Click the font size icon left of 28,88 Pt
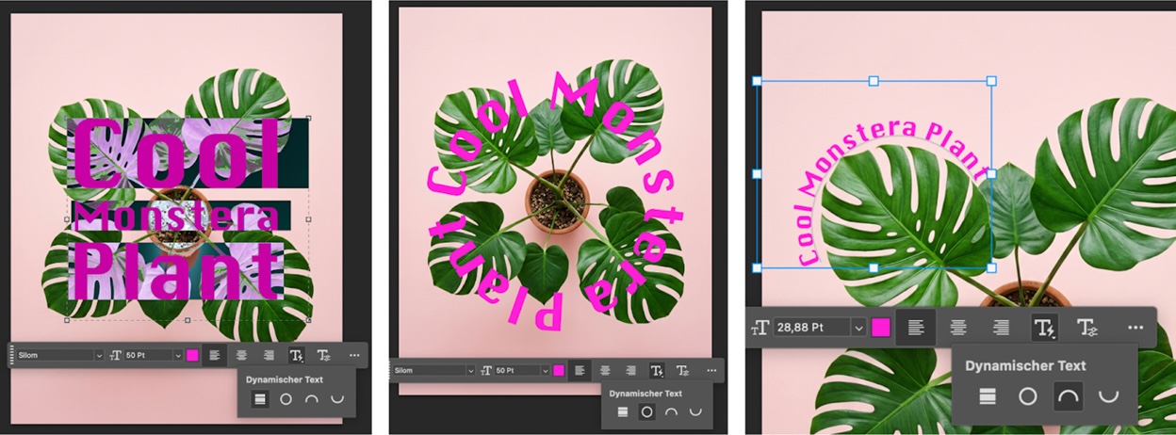Image resolution: width=1176 pixels, height=435 pixels. 760,328
